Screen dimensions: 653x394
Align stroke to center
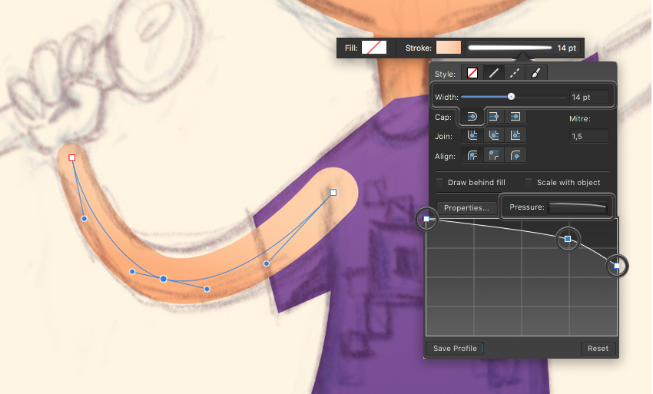[473, 156]
